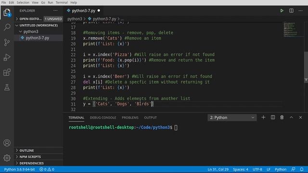The image size is (308, 173).
Task: Change language mode Python in status bar
Action: [x=280, y=169]
